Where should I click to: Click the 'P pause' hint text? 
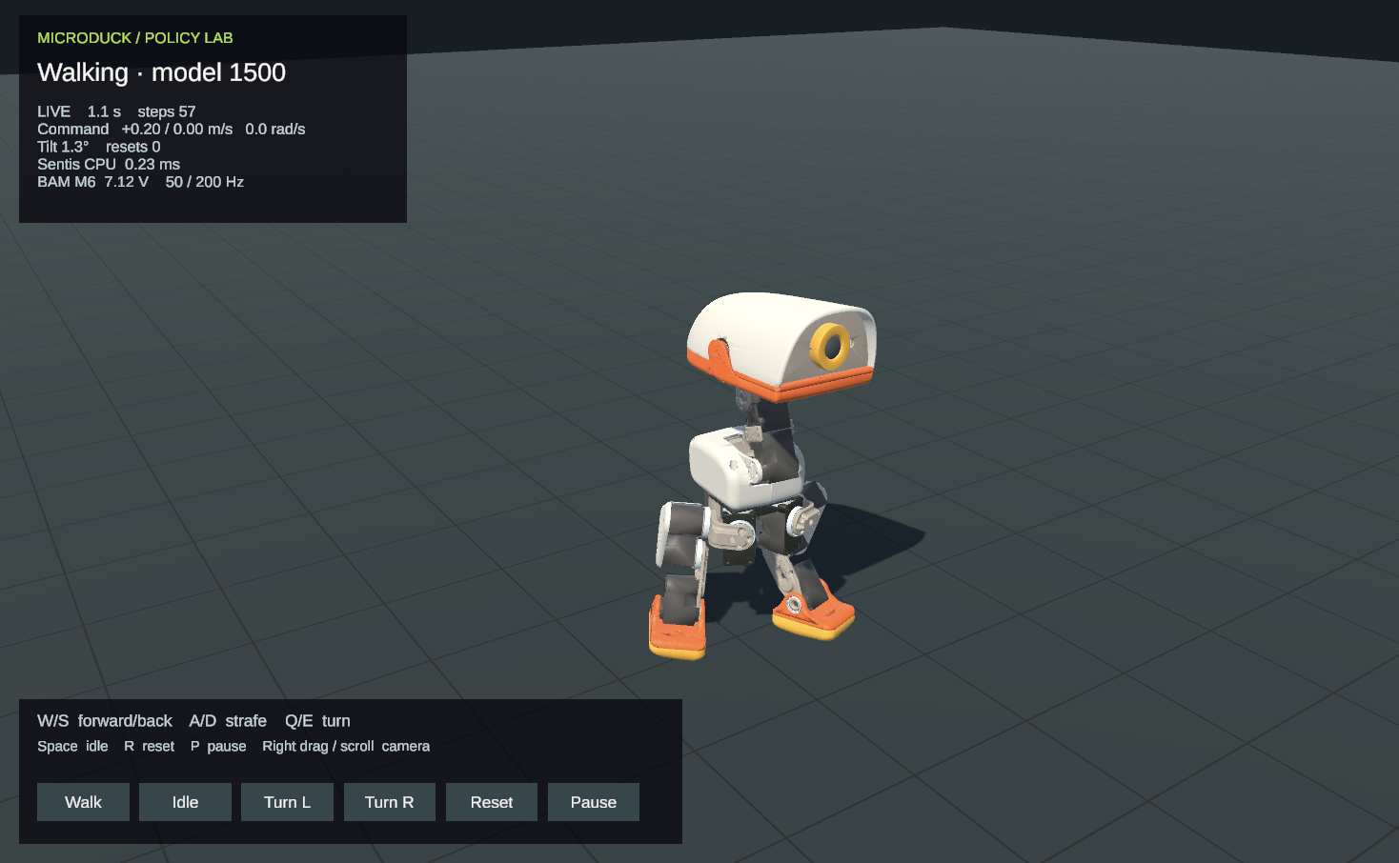click(218, 746)
